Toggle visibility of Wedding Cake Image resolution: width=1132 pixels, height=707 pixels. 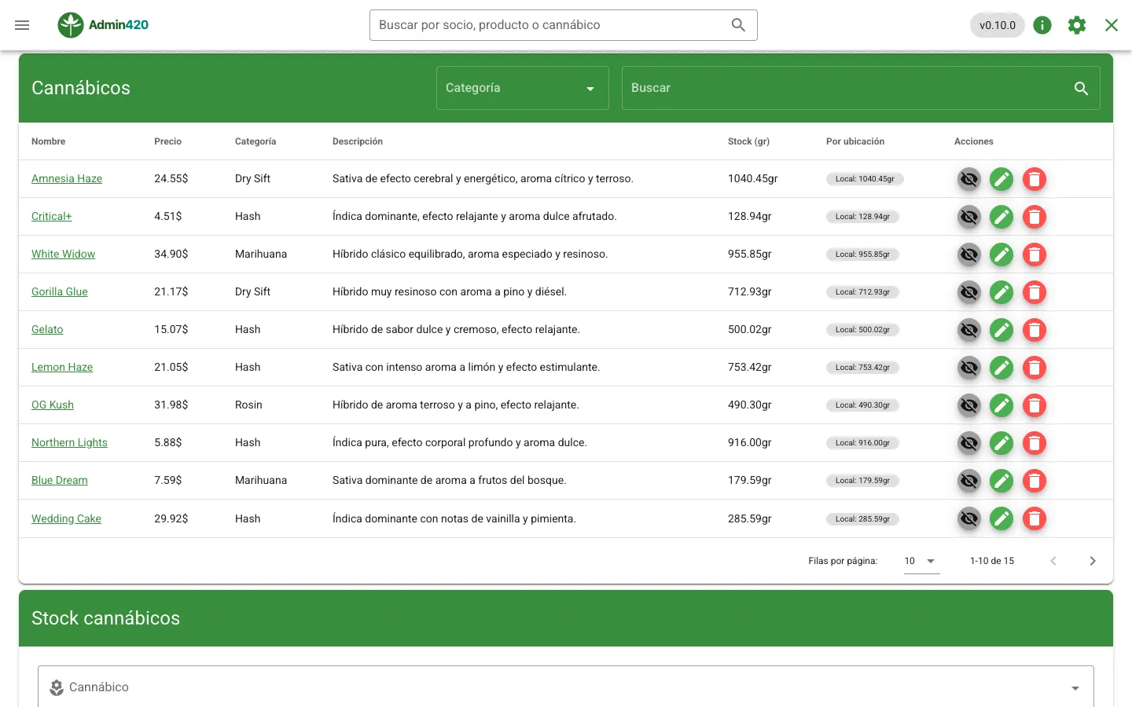click(x=969, y=518)
